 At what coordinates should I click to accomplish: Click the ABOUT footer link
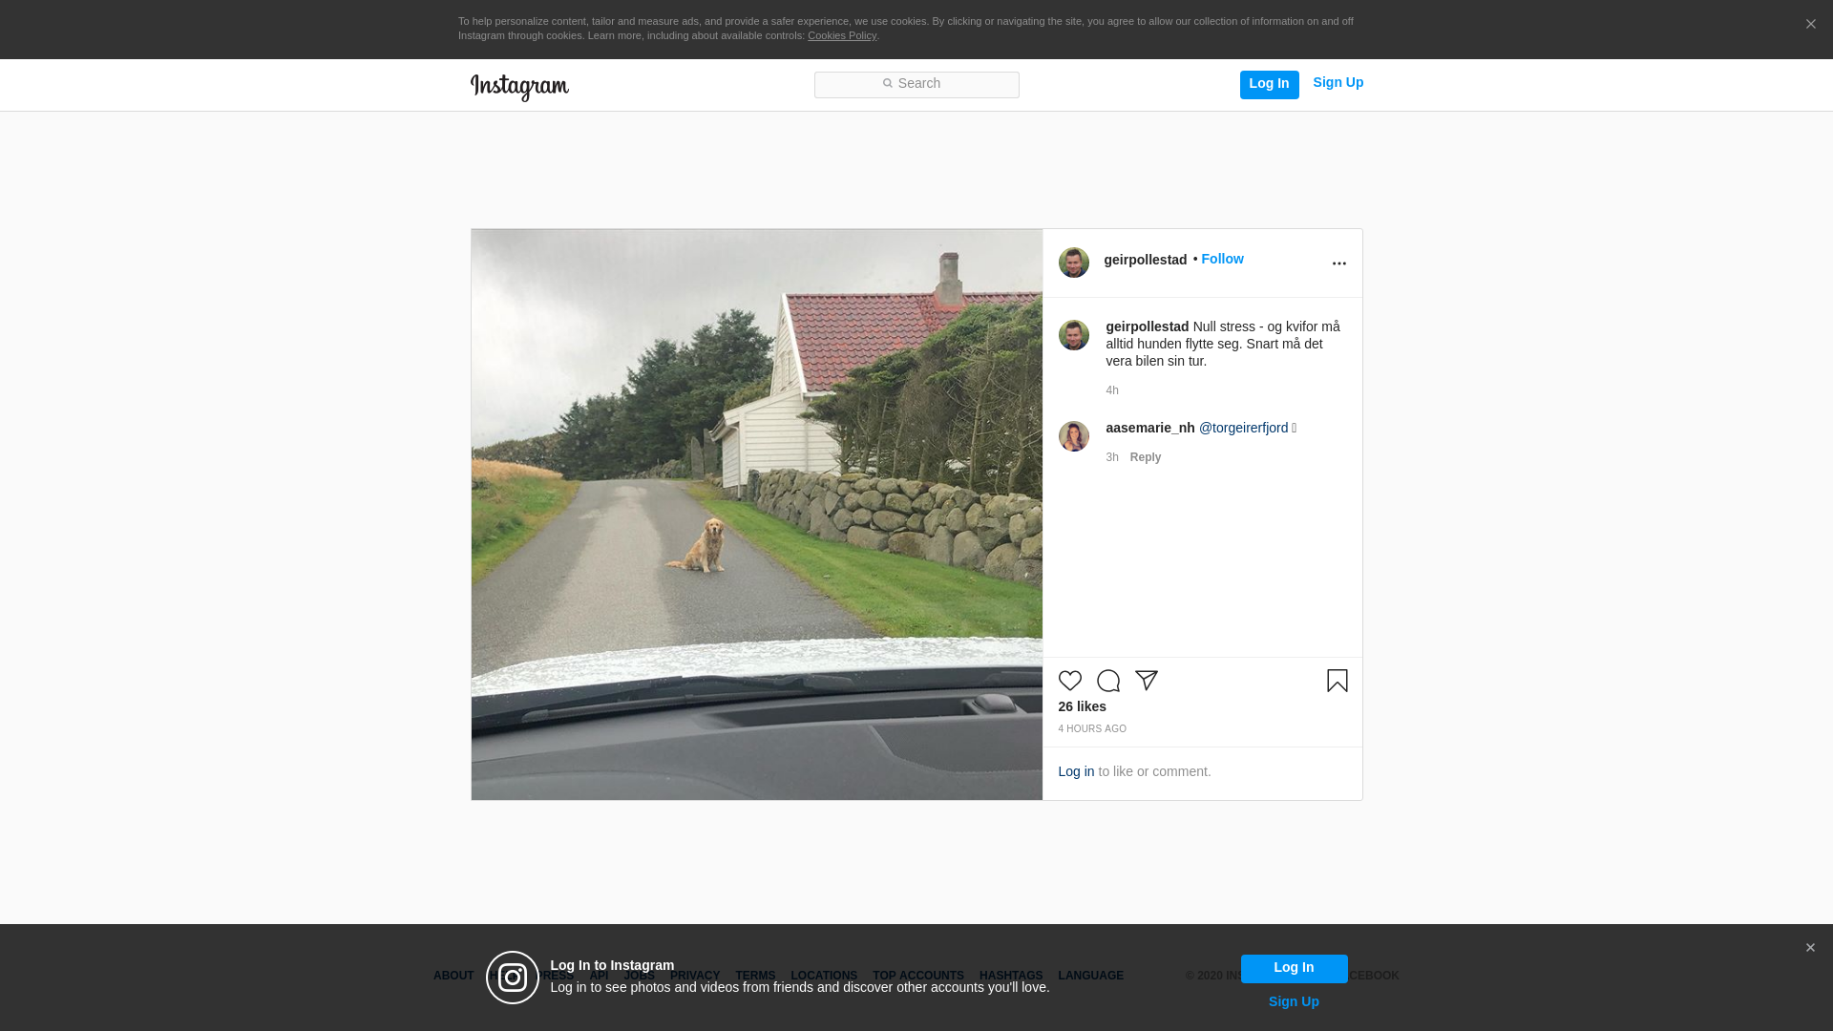point(453,976)
